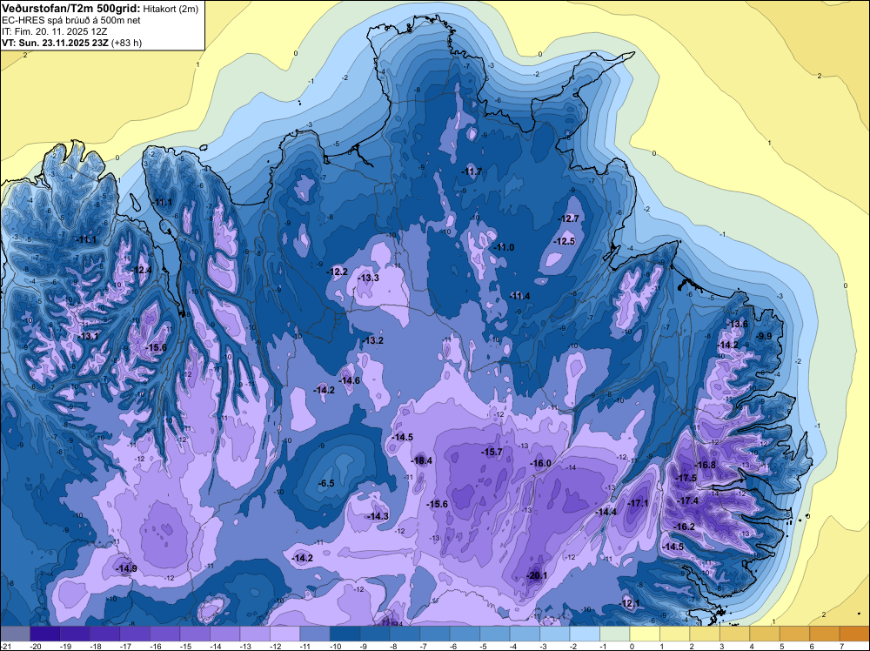Click the IT: Fim. 20. 11. 2025 12Z line
870x651 pixels.
(x=54, y=31)
